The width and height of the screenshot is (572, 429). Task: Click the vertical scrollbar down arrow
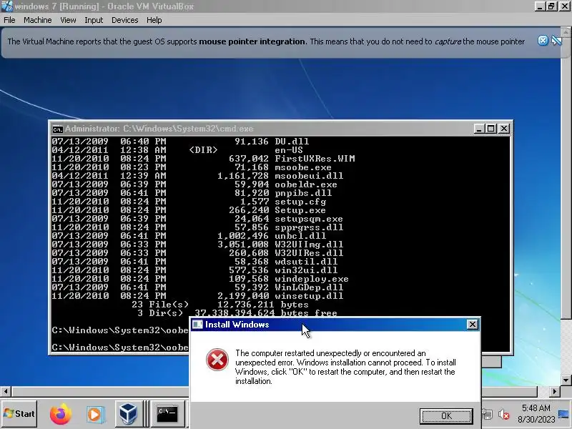click(x=566, y=380)
